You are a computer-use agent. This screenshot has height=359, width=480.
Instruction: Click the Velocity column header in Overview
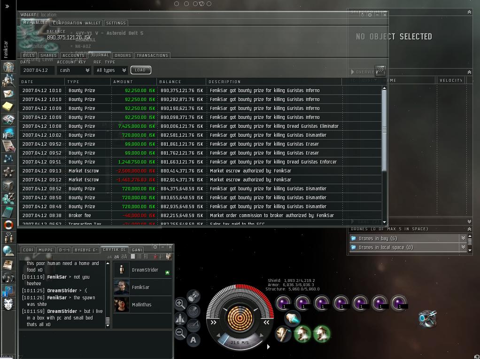[450, 80]
